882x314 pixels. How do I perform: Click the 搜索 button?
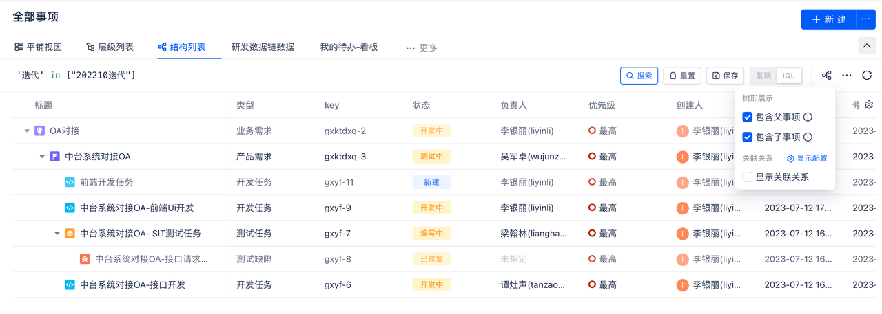(x=639, y=76)
